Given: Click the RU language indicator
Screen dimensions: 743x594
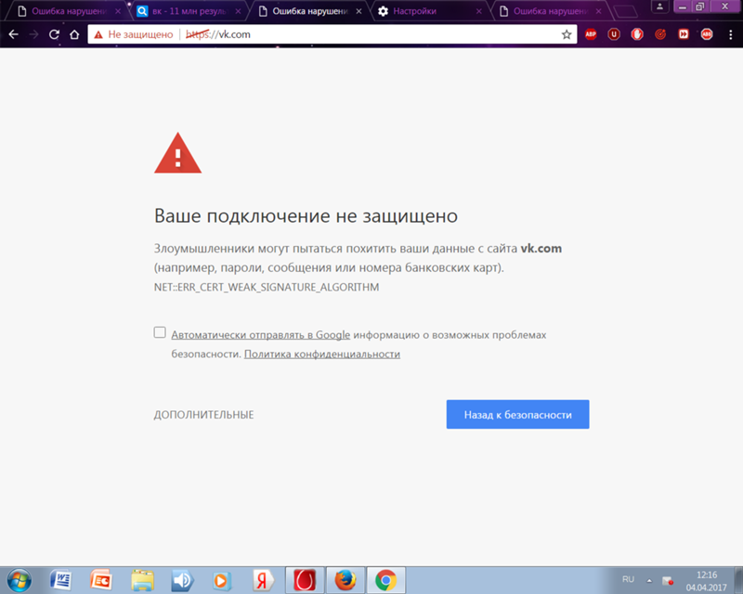Looking at the screenshot, I should 629,579.
